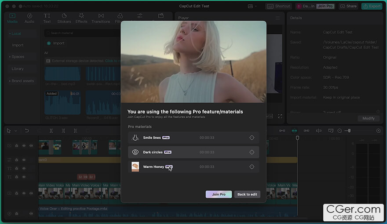Zoom in the timeline with plus icon

[378, 130]
